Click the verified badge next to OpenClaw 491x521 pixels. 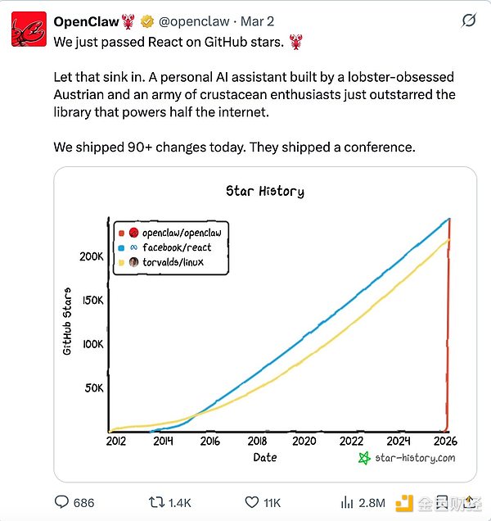(x=146, y=20)
